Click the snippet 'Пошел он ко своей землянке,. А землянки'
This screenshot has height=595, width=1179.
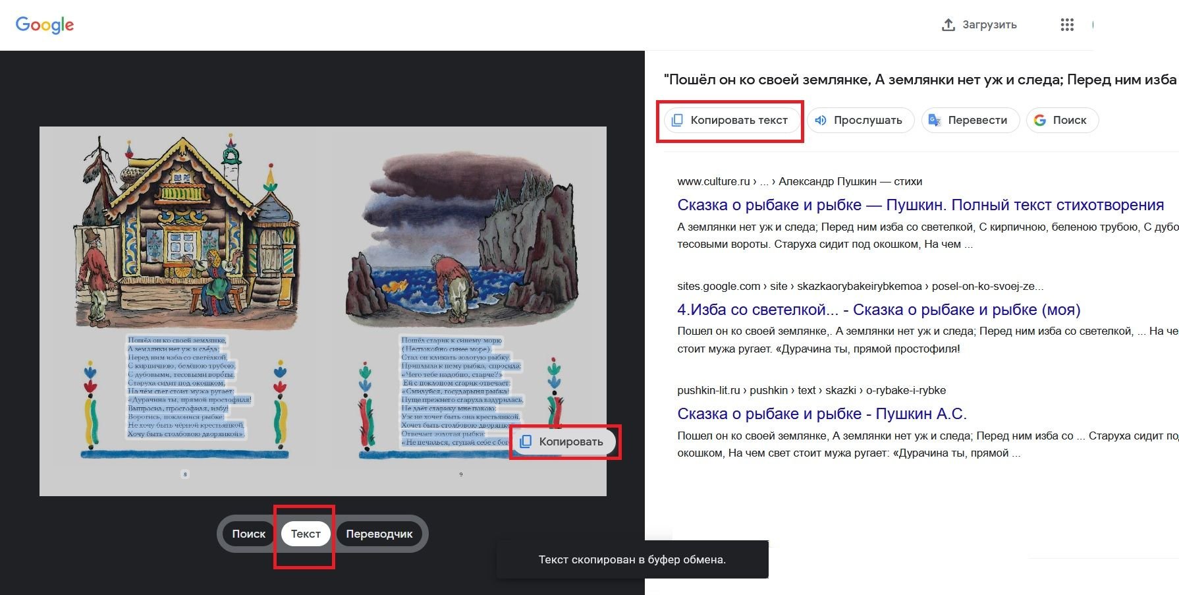pyautogui.click(x=927, y=340)
